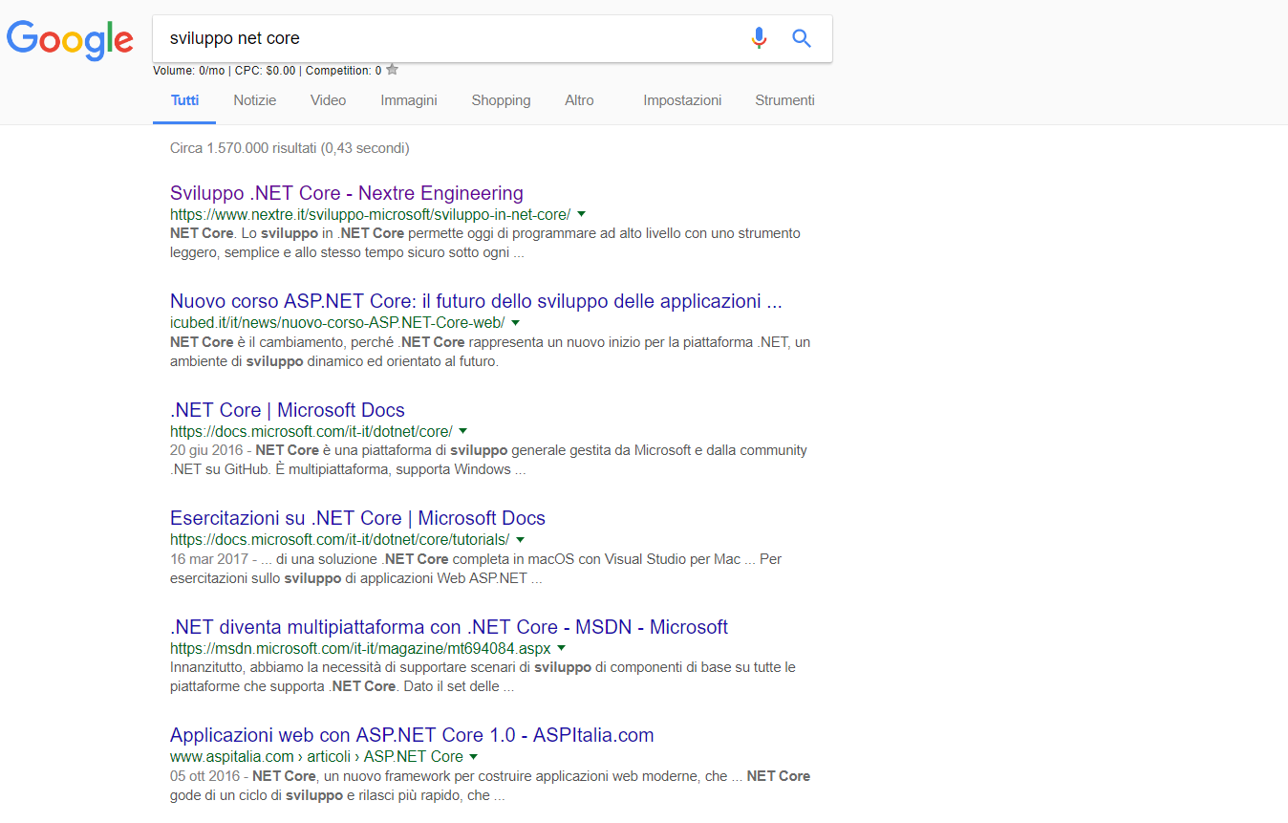The height and width of the screenshot is (823, 1288).
Task: Click the docs.microsoft.com/it-it/dotnet/core/tutorials/ URL text
Action: point(340,540)
